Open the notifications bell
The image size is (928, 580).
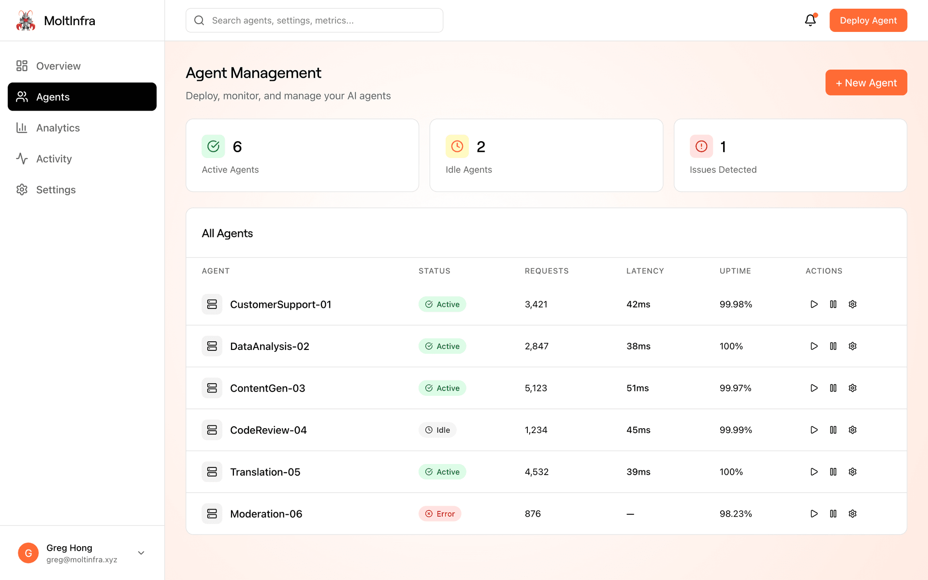tap(811, 20)
